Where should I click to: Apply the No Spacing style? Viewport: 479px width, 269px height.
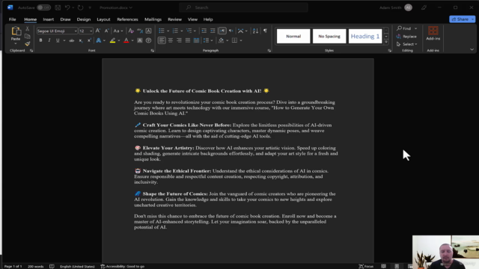[329, 36]
